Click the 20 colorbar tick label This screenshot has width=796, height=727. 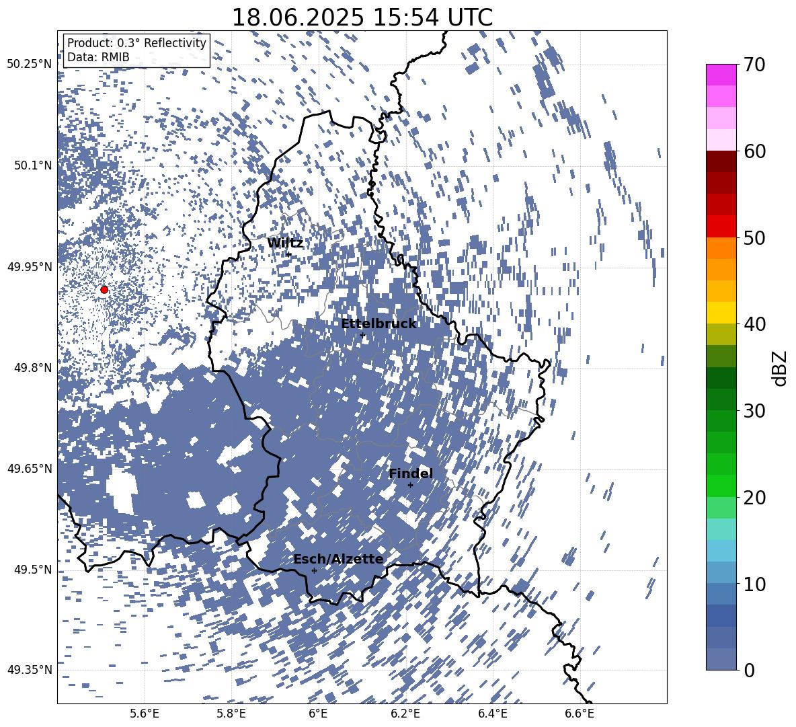tap(754, 497)
